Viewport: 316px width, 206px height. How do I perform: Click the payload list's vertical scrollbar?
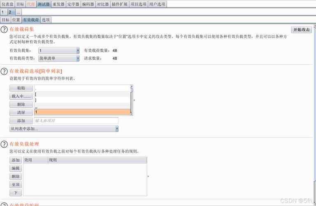(132, 101)
